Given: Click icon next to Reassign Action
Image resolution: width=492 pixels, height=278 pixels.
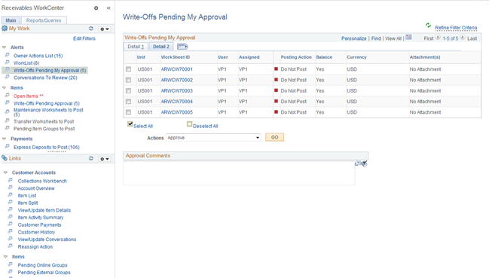Looking at the screenshot, I should pyautogui.click(x=11, y=246).
